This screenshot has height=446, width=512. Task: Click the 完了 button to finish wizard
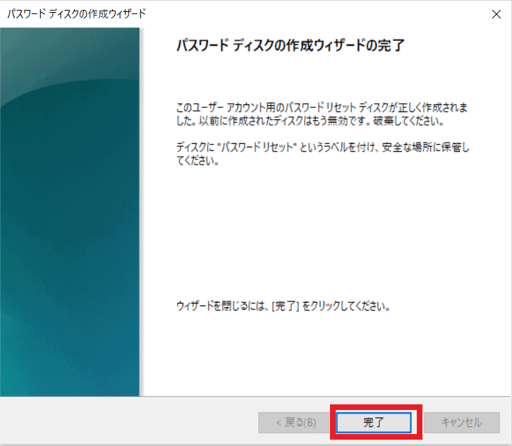(x=374, y=423)
